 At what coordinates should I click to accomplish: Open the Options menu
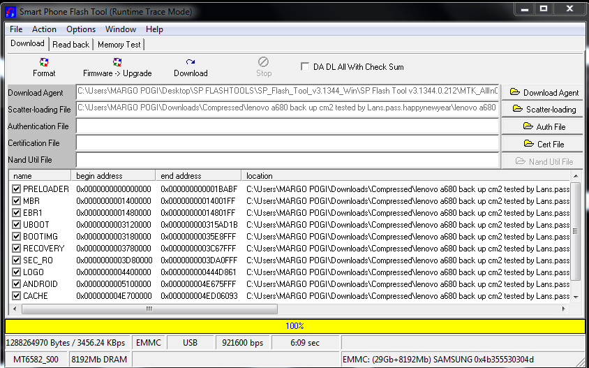coord(81,29)
